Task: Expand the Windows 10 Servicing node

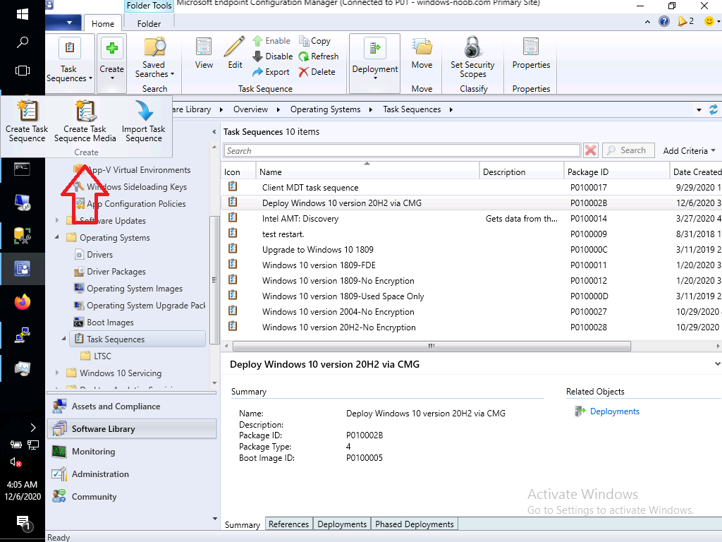Action: (x=57, y=373)
